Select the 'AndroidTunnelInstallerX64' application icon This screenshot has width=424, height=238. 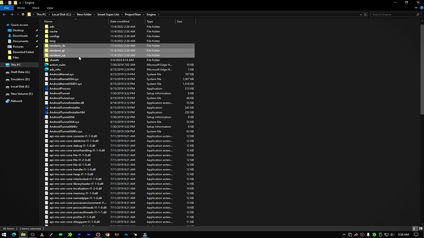(46, 112)
